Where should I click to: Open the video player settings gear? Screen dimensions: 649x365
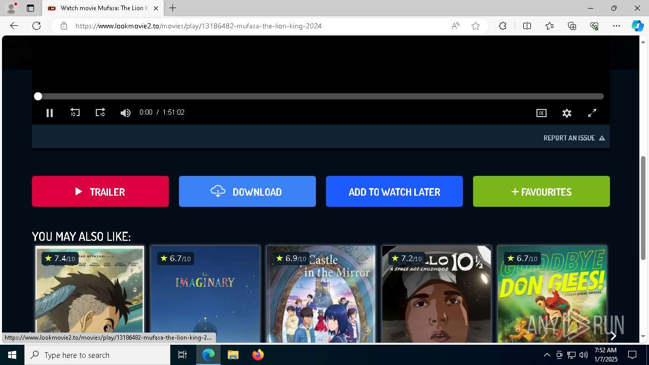point(567,113)
